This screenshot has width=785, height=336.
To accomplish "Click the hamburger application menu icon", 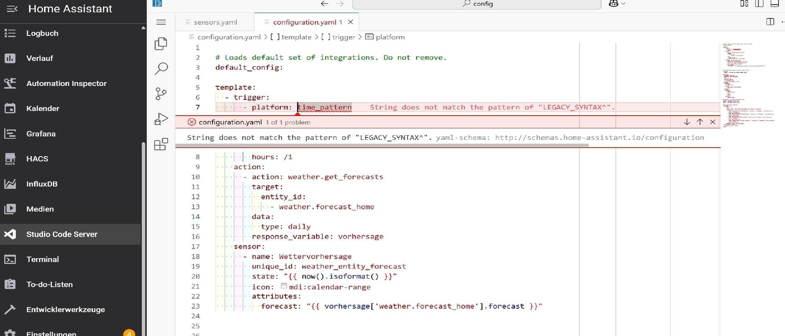I will pyautogui.click(x=161, y=22).
